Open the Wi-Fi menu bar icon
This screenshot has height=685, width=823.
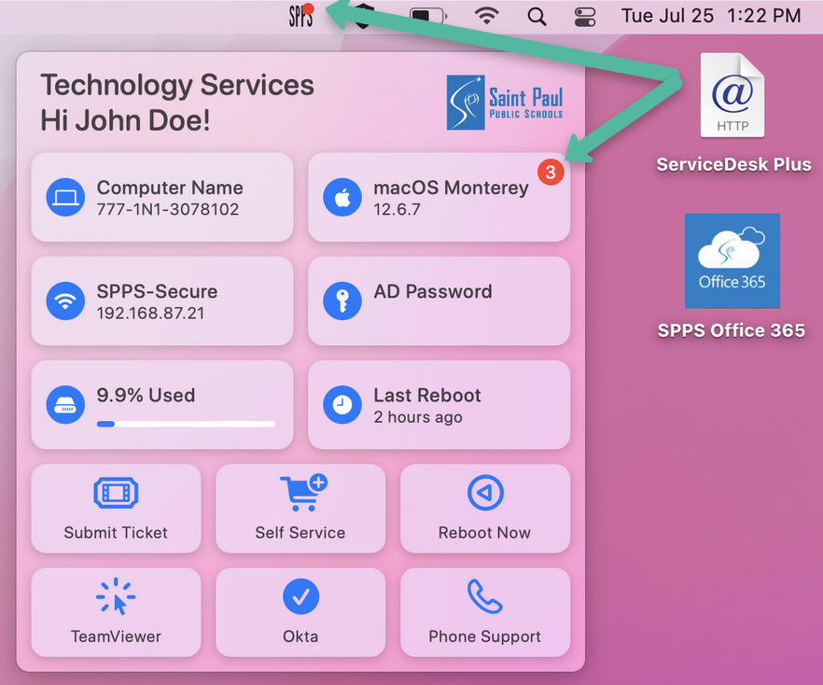pyautogui.click(x=486, y=16)
